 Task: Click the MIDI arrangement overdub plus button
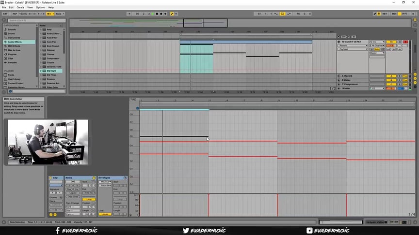click(165, 14)
